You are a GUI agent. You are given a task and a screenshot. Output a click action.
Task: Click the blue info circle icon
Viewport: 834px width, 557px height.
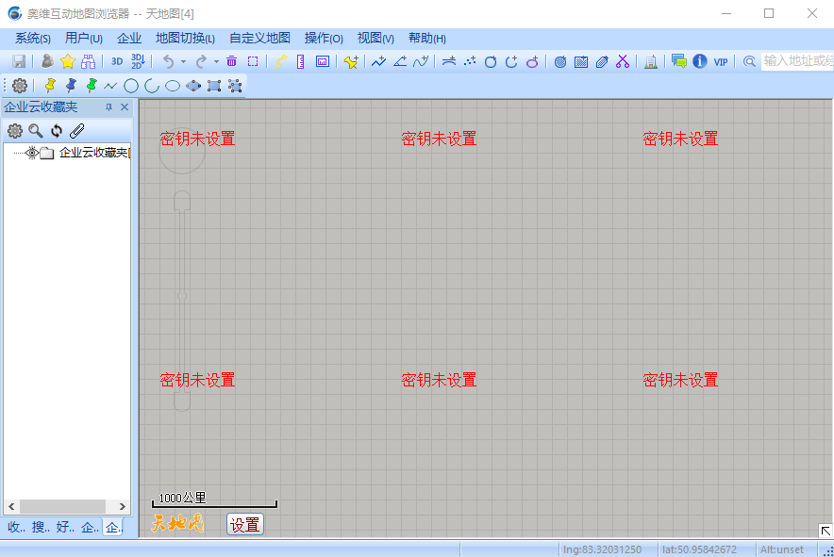click(x=699, y=61)
